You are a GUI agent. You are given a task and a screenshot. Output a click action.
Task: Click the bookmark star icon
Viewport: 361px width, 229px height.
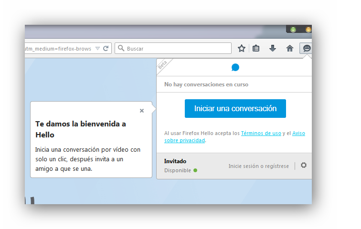click(x=241, y=48)
